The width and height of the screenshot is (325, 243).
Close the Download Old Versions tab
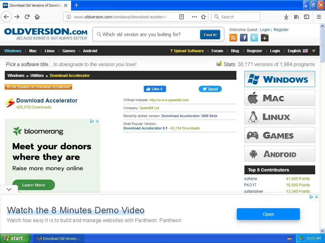point(66,5)
